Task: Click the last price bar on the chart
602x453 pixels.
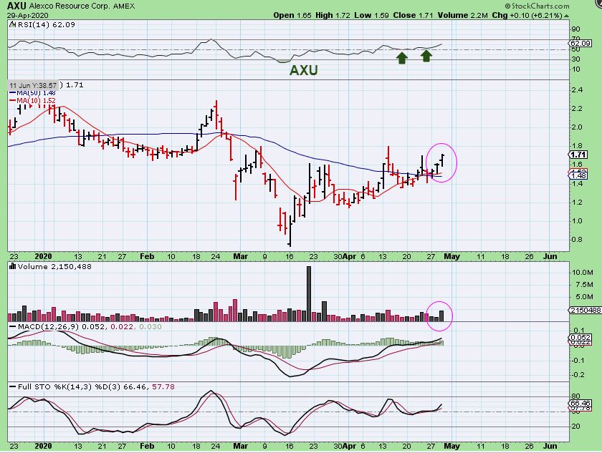Action: click(443, 160)
